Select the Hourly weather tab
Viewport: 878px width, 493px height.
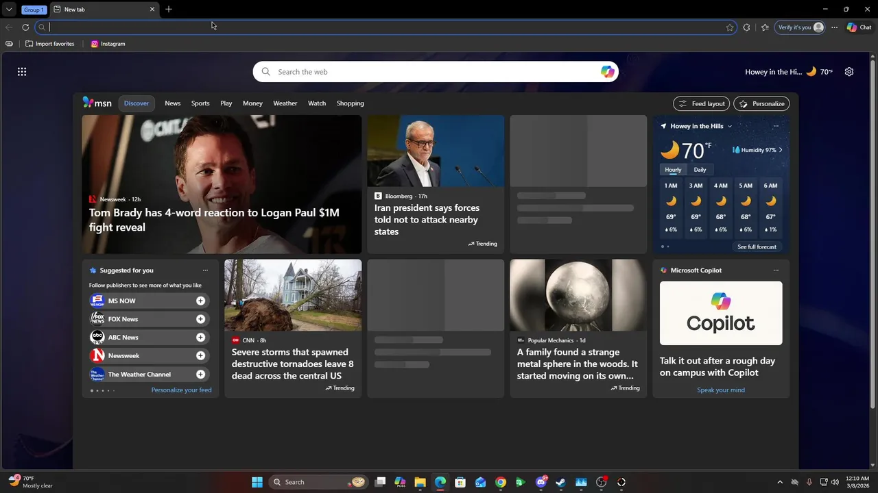[673, 170]
